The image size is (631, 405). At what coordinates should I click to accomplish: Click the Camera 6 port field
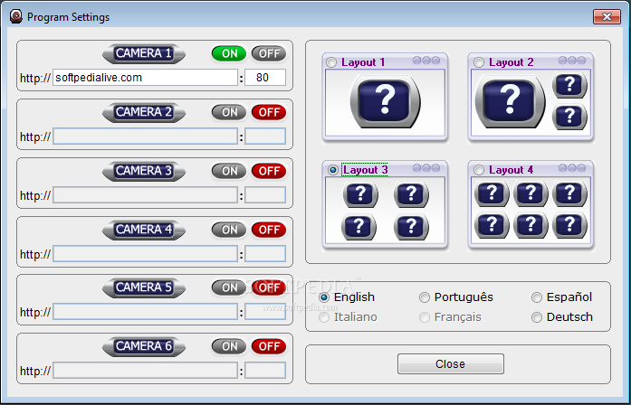(x=265, y=371)
